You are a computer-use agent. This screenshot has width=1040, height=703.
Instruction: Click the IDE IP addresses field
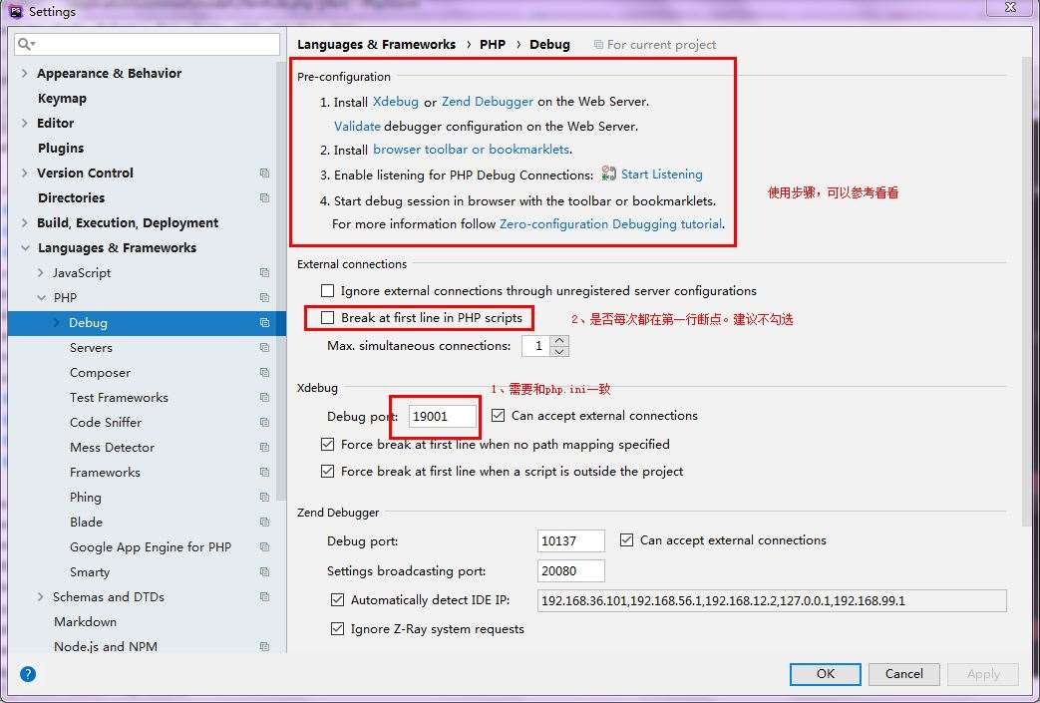coord(772,601)
